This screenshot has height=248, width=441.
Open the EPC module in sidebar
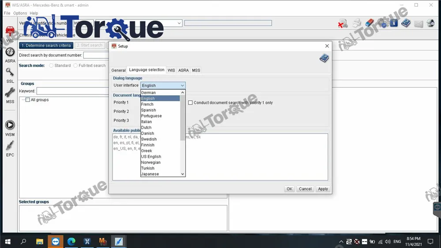point(10,149)
